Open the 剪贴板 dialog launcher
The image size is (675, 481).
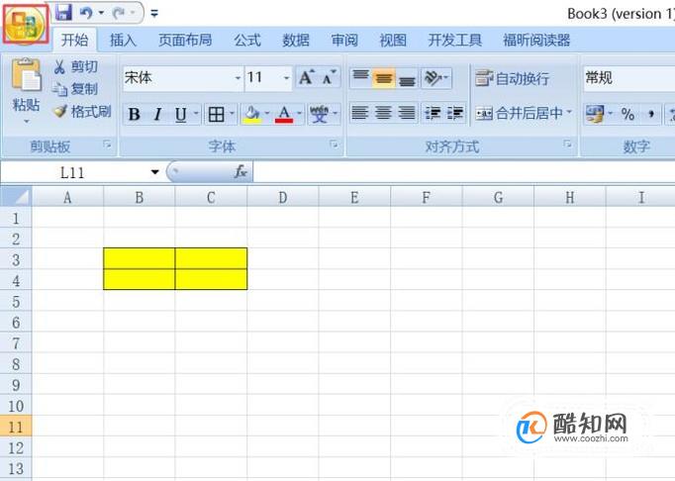pyautogui.click(x=107, y=144)
